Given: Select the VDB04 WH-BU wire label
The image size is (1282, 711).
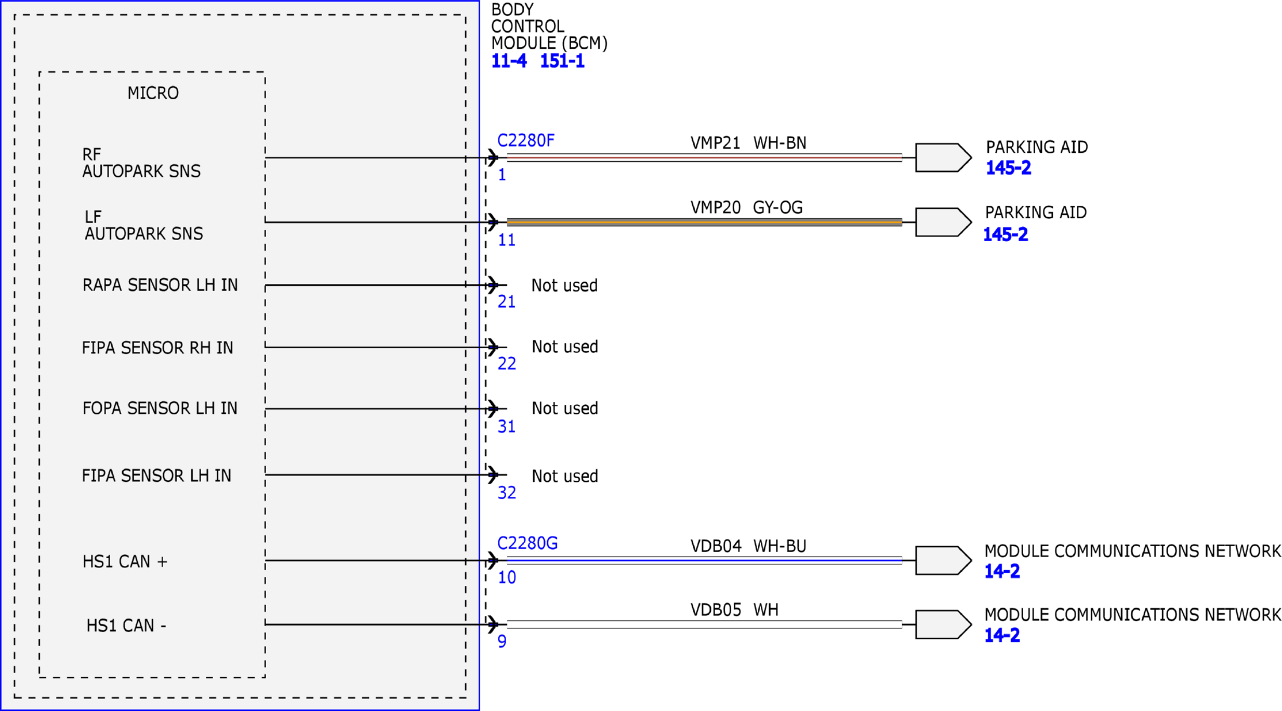Looking at the screenshot, I should coord(748,546).
